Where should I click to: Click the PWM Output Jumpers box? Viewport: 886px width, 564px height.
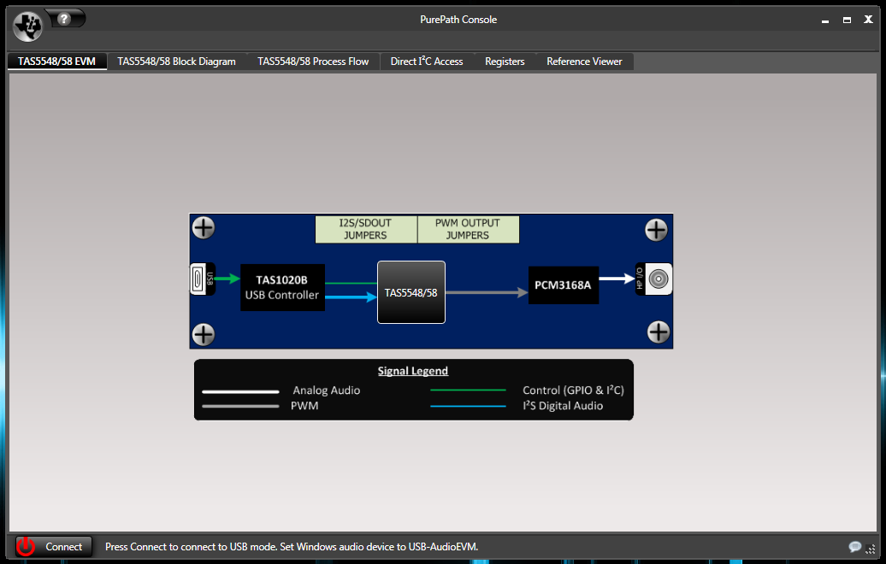pos(468,229)
